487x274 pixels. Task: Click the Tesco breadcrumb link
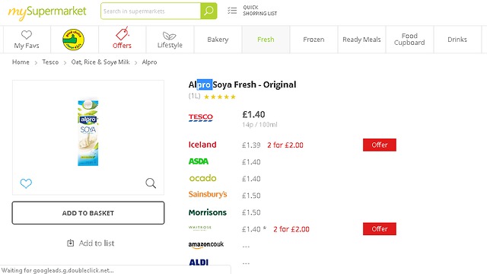click(50, 62)
